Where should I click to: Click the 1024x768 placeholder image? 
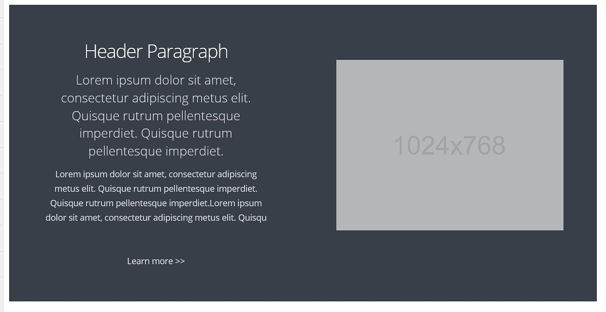pos(450,145)
